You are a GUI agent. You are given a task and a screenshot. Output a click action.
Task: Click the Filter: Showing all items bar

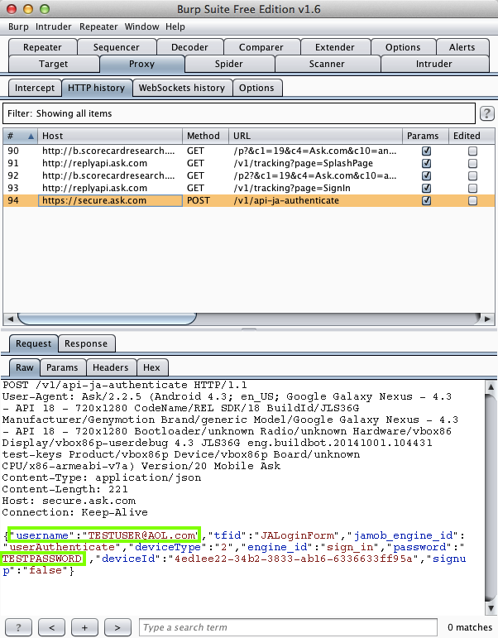coord(239,113)
